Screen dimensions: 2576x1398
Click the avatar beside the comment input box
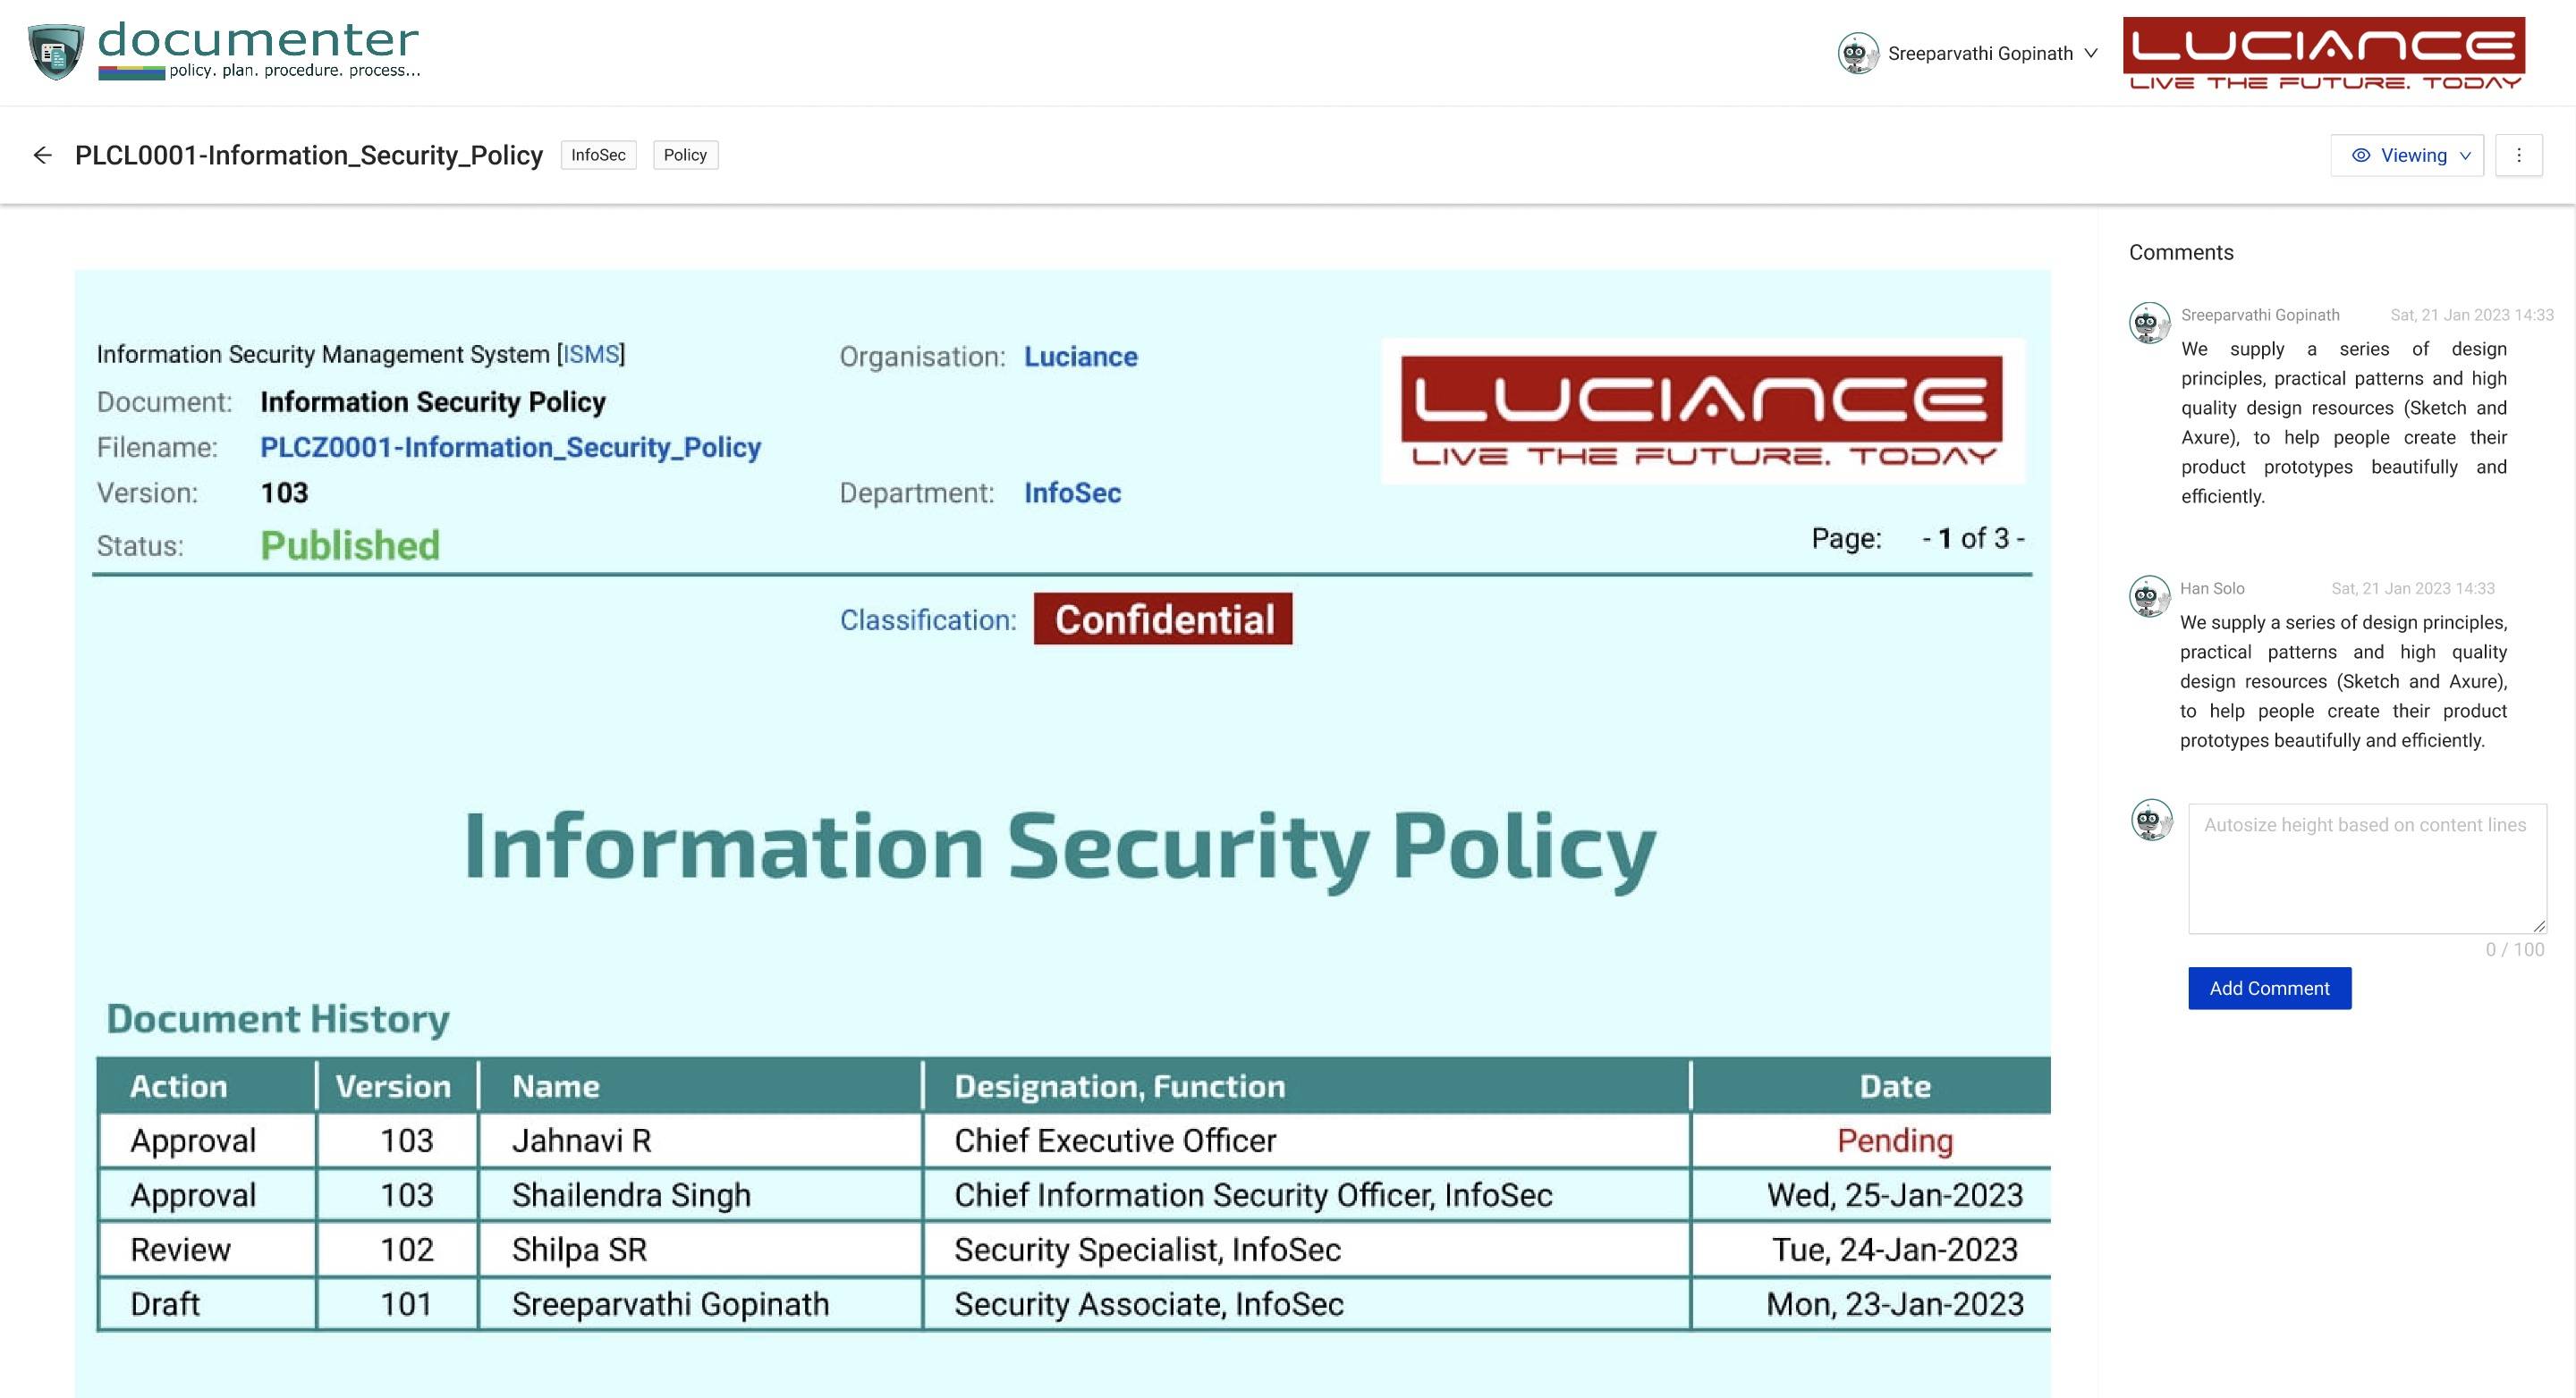pos(2151,821)
